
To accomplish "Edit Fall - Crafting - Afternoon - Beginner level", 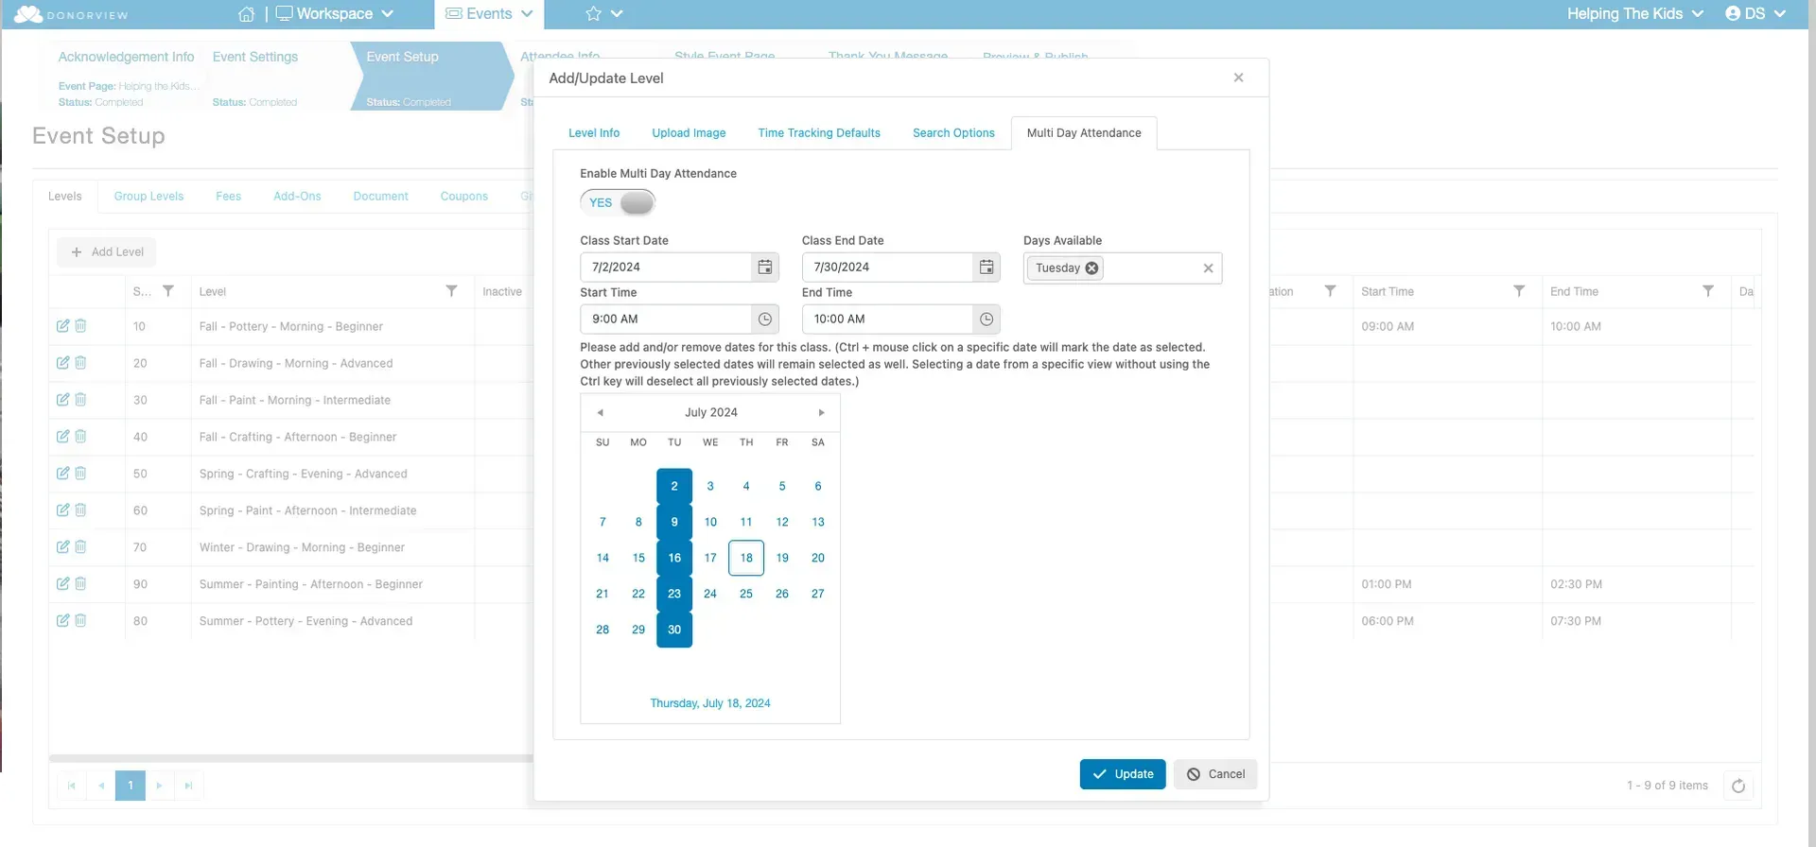I will [62, 437].
